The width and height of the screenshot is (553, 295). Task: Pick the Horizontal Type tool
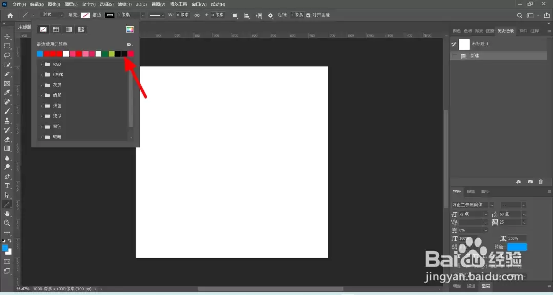click(7, 186)
